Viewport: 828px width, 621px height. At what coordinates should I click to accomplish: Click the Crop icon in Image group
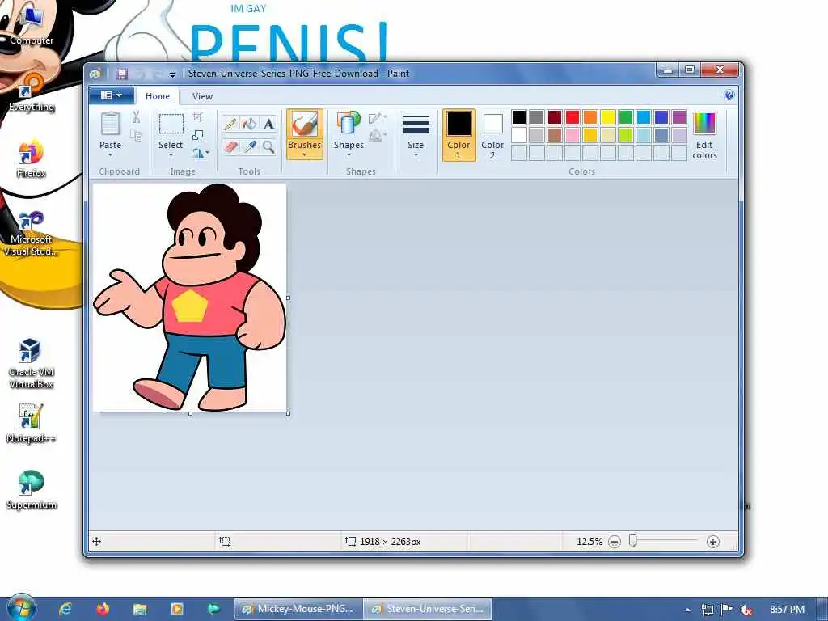198,116
